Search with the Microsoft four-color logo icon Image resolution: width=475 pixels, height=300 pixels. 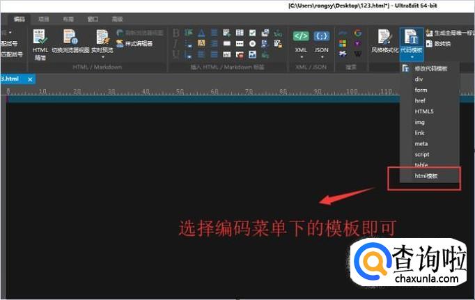pyautogui.click(x=343, y=44)
